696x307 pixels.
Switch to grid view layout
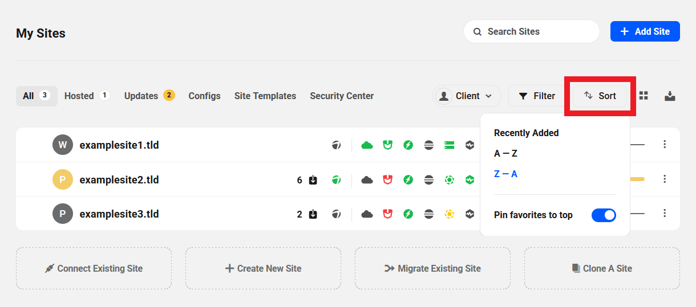point(644,96)
